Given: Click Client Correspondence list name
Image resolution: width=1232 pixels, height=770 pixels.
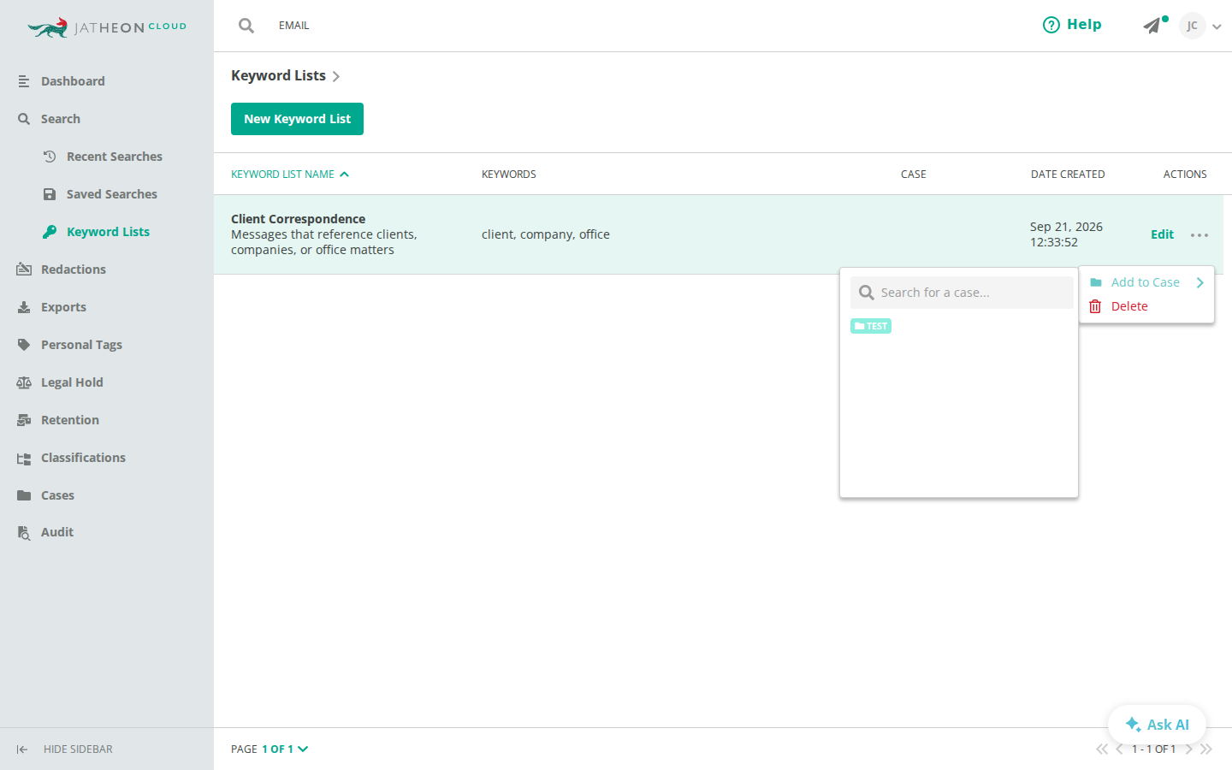Looking at the screenshot, I should [x=298, y=219].
